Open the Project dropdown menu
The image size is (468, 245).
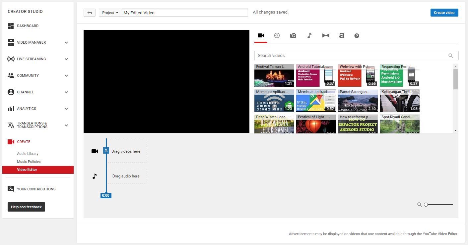[x=110, y=13]
